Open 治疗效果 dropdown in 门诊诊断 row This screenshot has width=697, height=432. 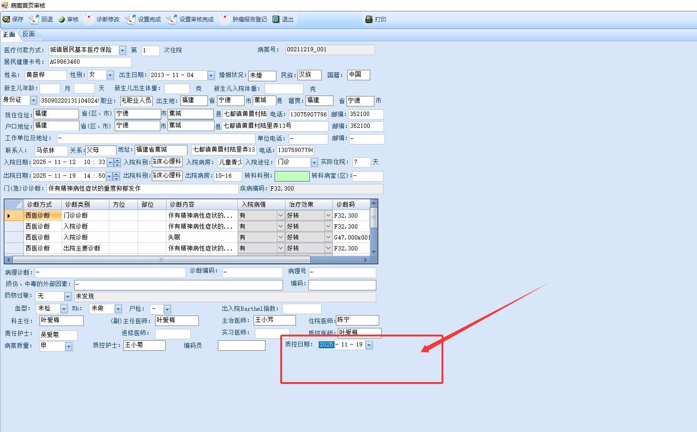pyautogui.click(x=328, y=215)
